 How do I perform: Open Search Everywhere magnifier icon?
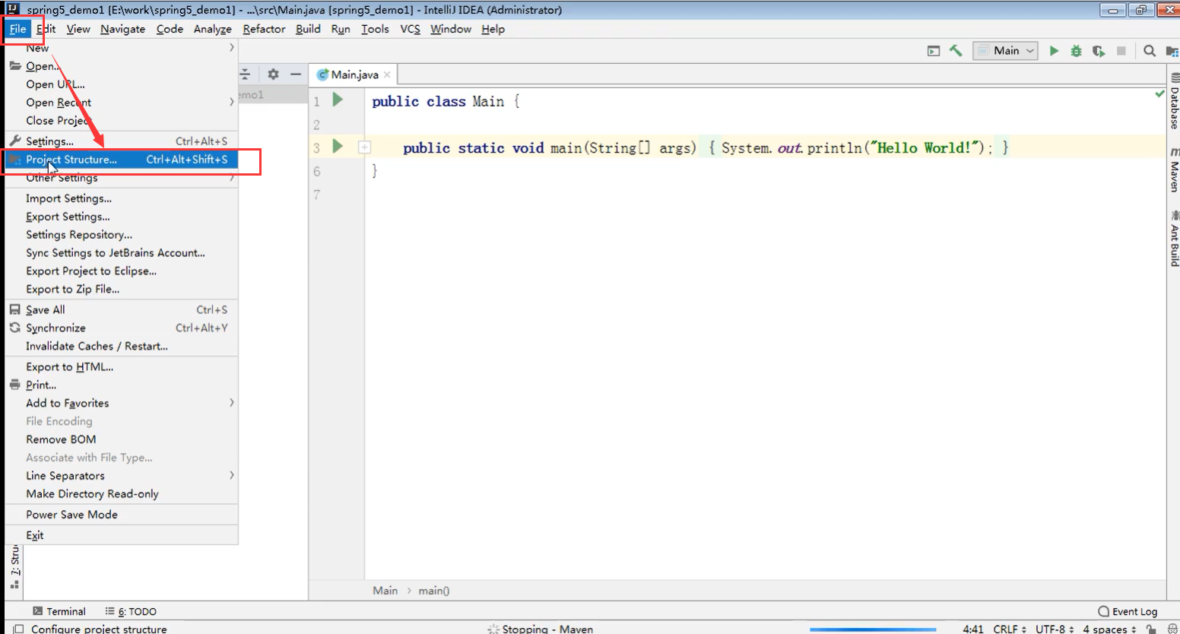(1150, 51)
